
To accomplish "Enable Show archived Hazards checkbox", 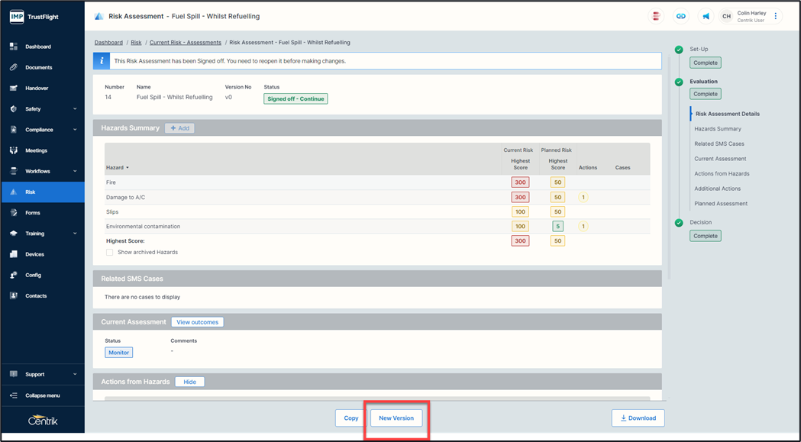I will 110,252.
